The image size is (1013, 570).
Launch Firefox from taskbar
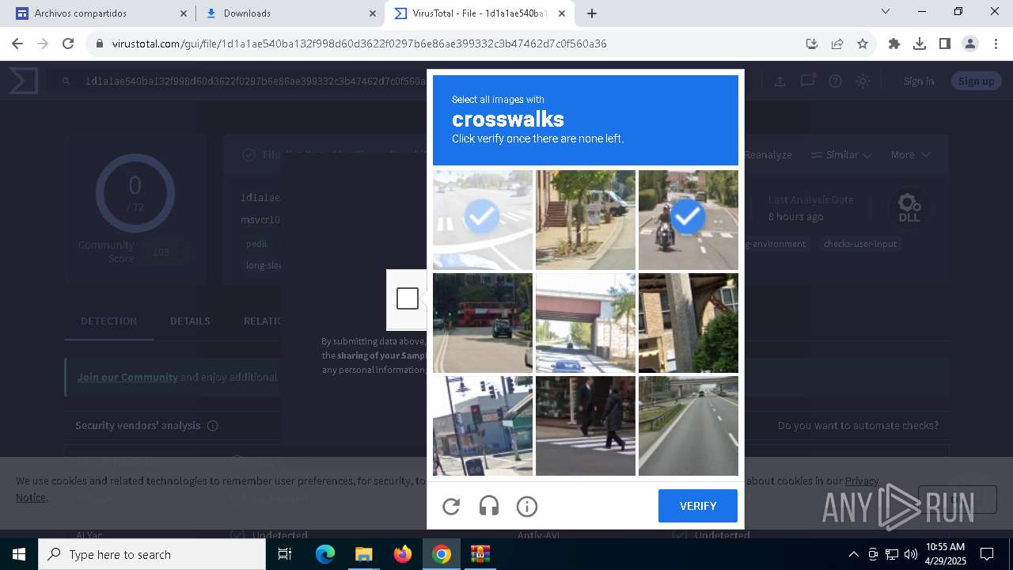402,554
